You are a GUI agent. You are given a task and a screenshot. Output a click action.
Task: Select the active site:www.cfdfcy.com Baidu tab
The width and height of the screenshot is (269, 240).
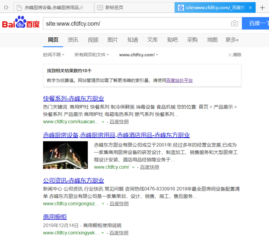pos(215,7)
